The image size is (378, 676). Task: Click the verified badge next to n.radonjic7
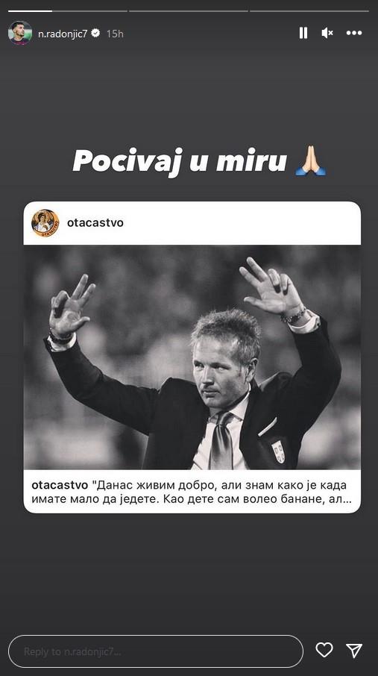[x=95, y=33]
